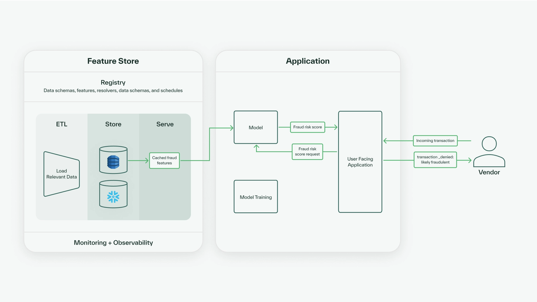This screenshot has height=302, width=537.
Task: Toggle the Serve column section
Action: [164, 124]
